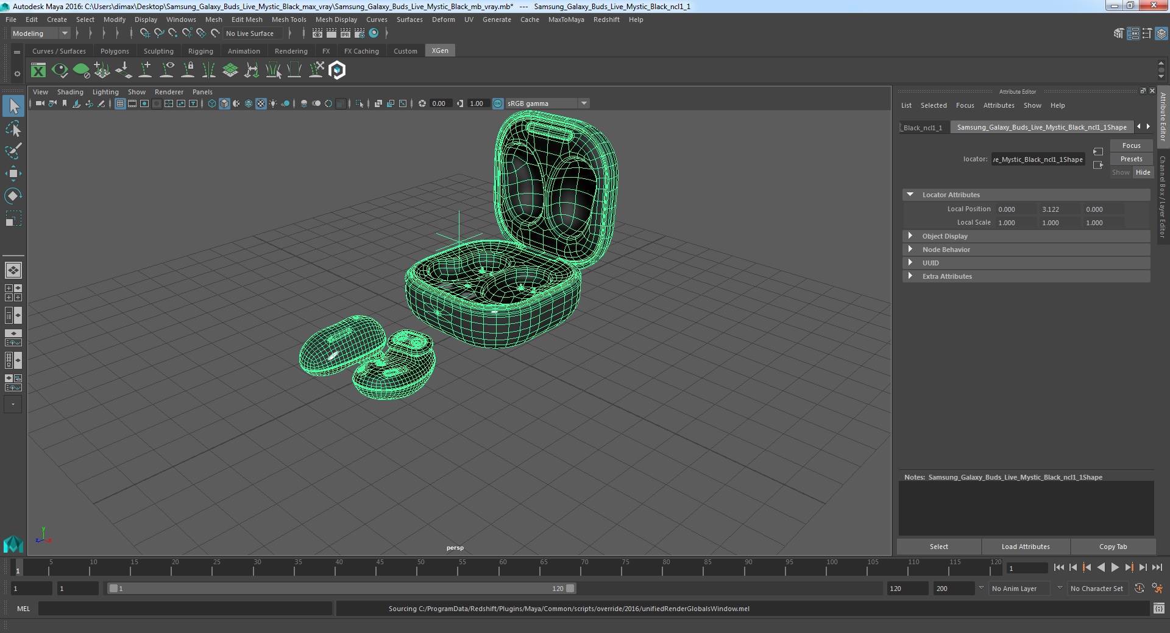
Task: Toggle the color management ON button
Action: tap(498, 103)
